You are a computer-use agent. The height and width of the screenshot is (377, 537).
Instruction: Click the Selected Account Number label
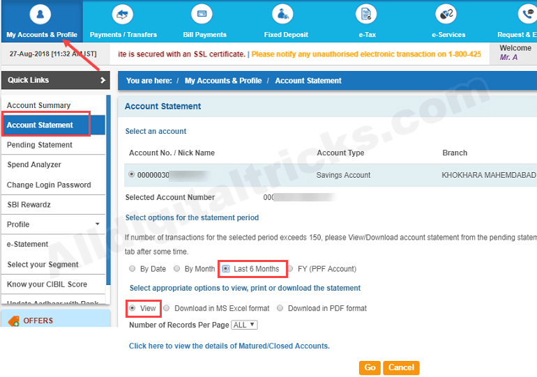pos(170,197)
